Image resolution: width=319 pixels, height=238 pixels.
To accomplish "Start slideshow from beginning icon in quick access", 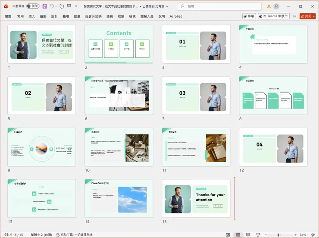I will [69, 6].
